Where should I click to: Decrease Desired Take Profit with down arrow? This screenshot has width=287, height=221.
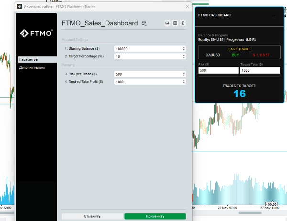pos(184,83)
